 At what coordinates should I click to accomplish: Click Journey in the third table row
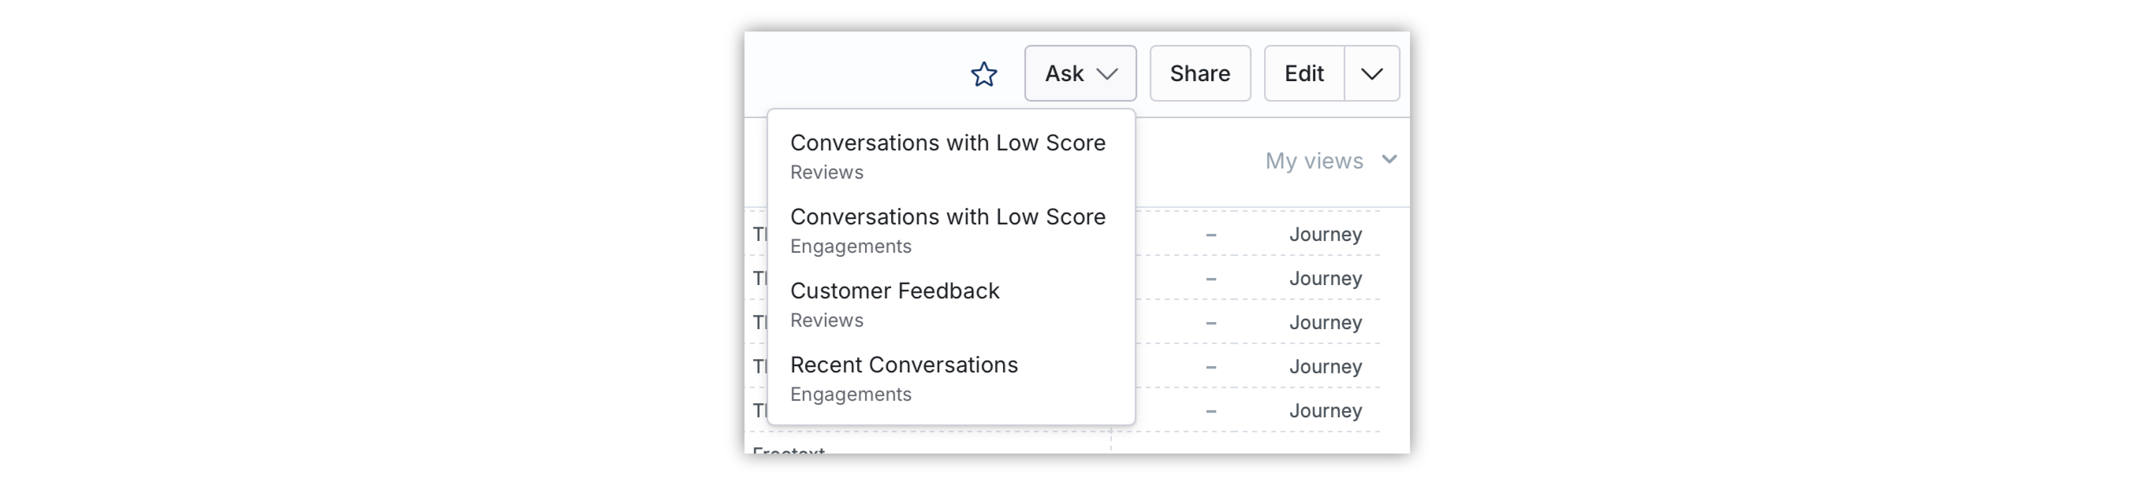1325,323
